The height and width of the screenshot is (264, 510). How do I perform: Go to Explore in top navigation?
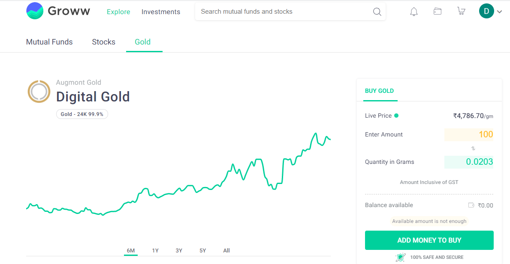tap(118, 12)
